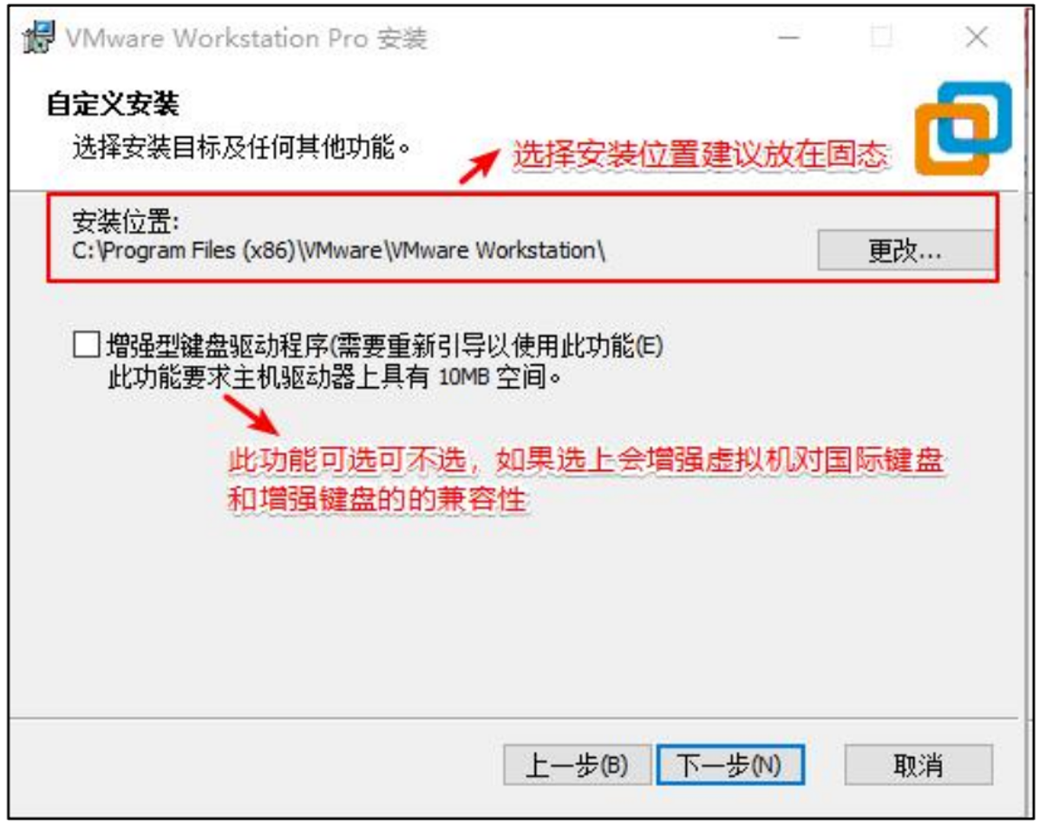
Task: Click the red note 选择安装位置建议放在固态
Action: click(x=699, y=155)
